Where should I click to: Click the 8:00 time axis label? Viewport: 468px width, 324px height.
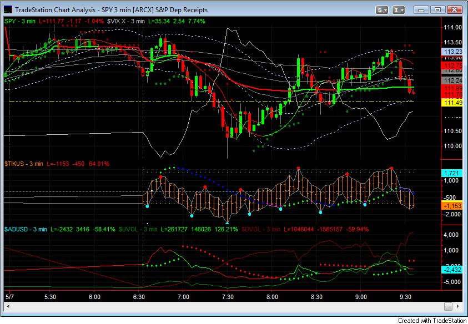272,297
